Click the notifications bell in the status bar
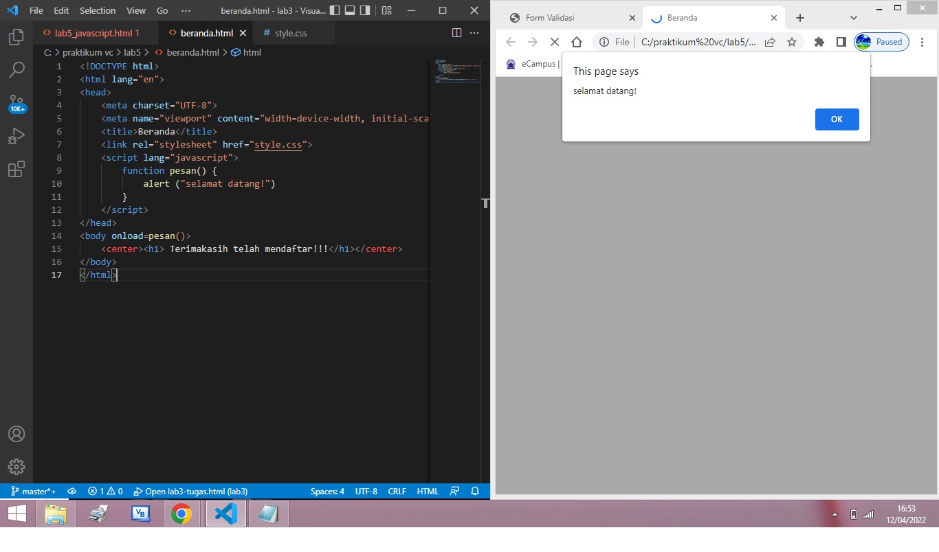This screenshot has width=939, height=552. (x=475, y=492)
